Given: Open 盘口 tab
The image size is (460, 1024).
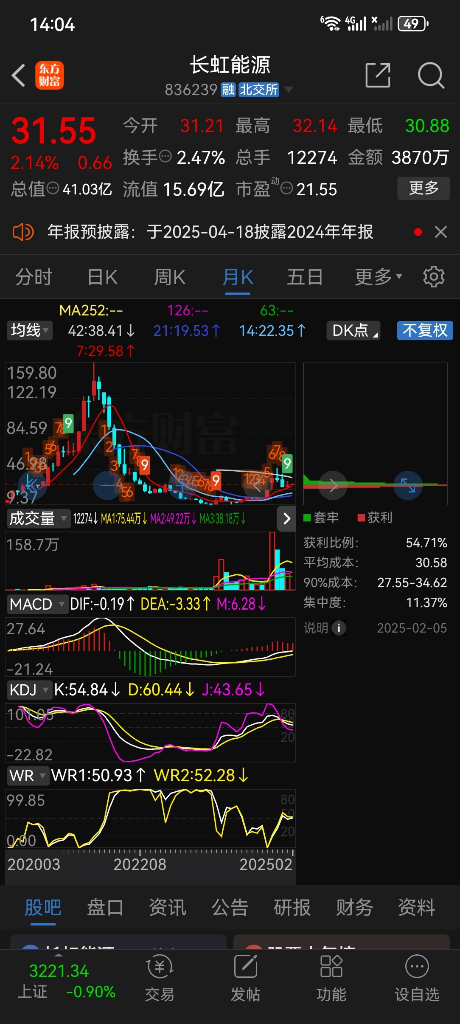Looking at the screenshot, I should [x=105, y=908].
